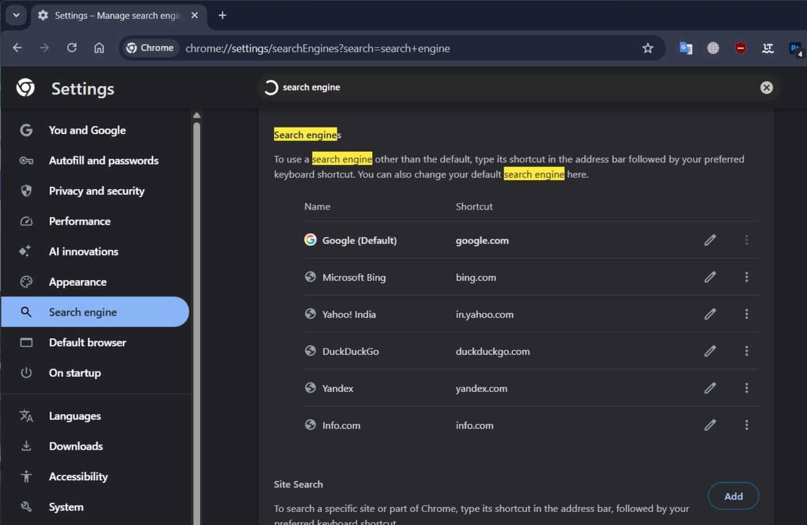Click the info.com shortcut text
This screenshot has height=525, width=807.
(475, 425)
